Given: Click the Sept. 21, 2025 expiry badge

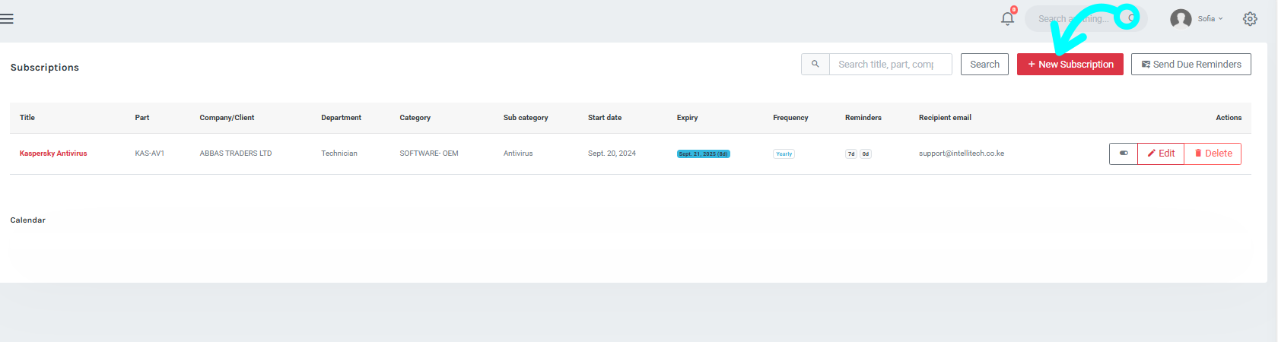Looking at the screenshot, I should (703, 154).
